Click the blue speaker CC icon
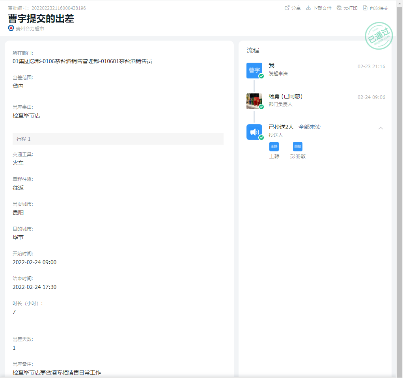Viewport: 403px width, 378px height. tap(254, 132)
